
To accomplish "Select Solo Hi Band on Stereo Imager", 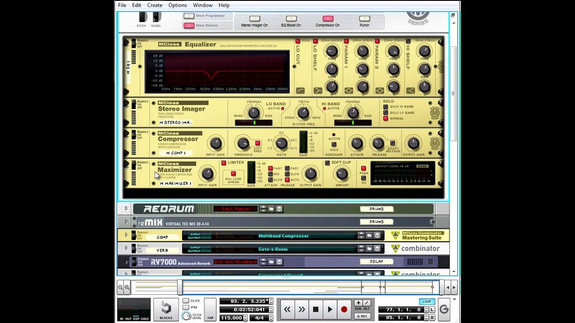I will tap(385, 107).
